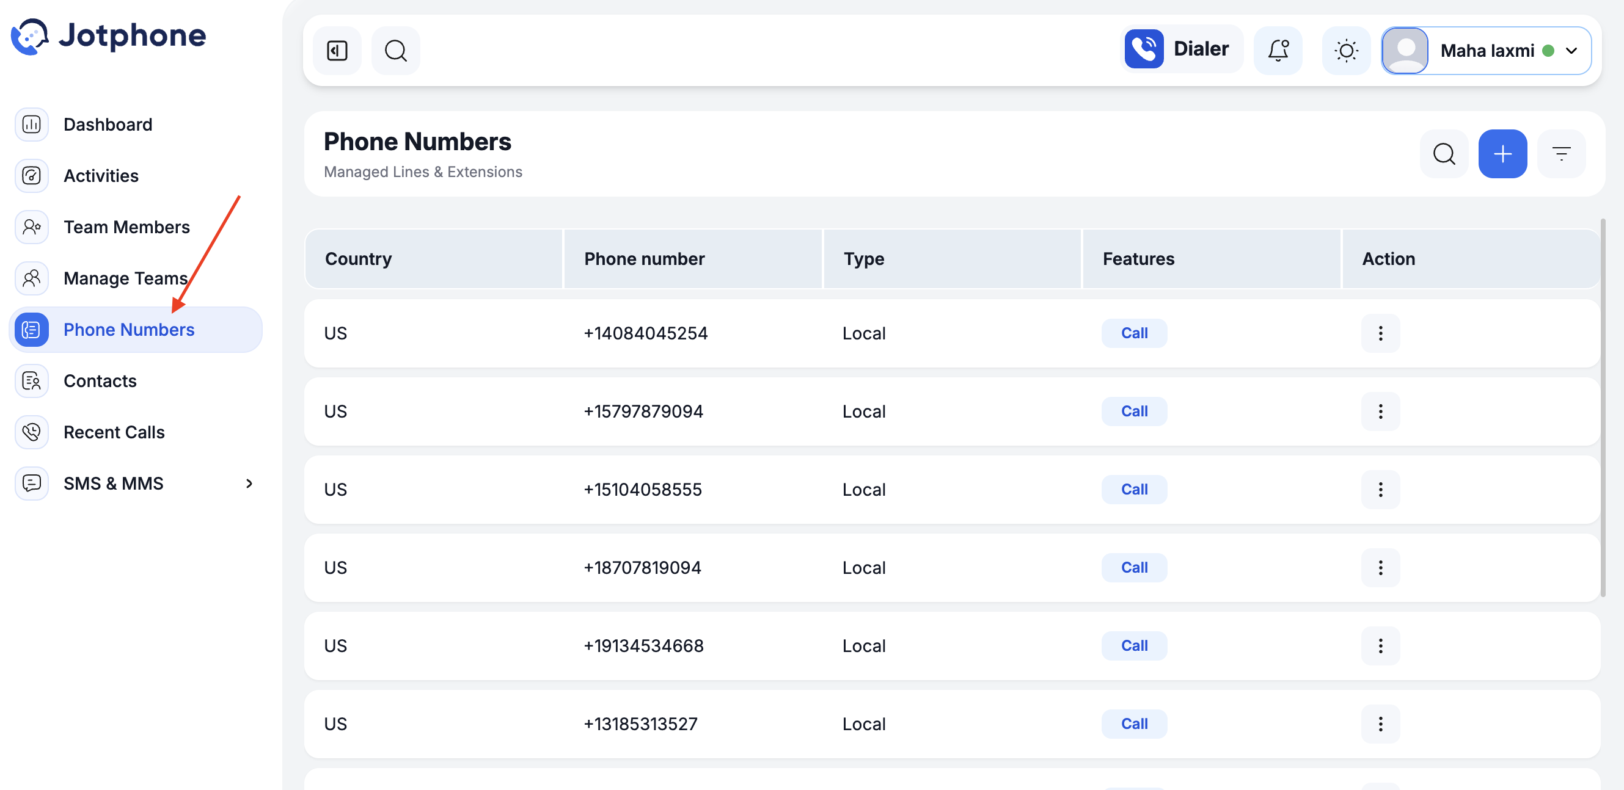Select phone number +18707819094
1624x790 pixels.
point(642,567)
